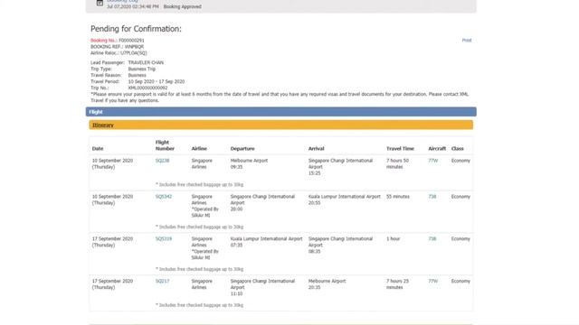Open 77W aircraft link in SQ238 row
Screen dimensions: 579x325
tap(433, 161)
